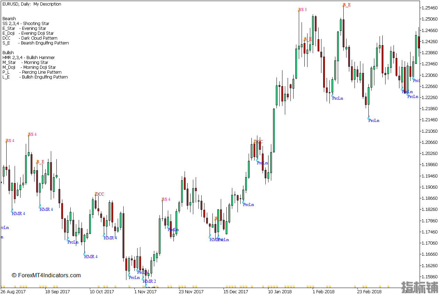Select the 1.15860 price level label
The image size is (444, 296).
pyautogui.click(x=430, y=277)
